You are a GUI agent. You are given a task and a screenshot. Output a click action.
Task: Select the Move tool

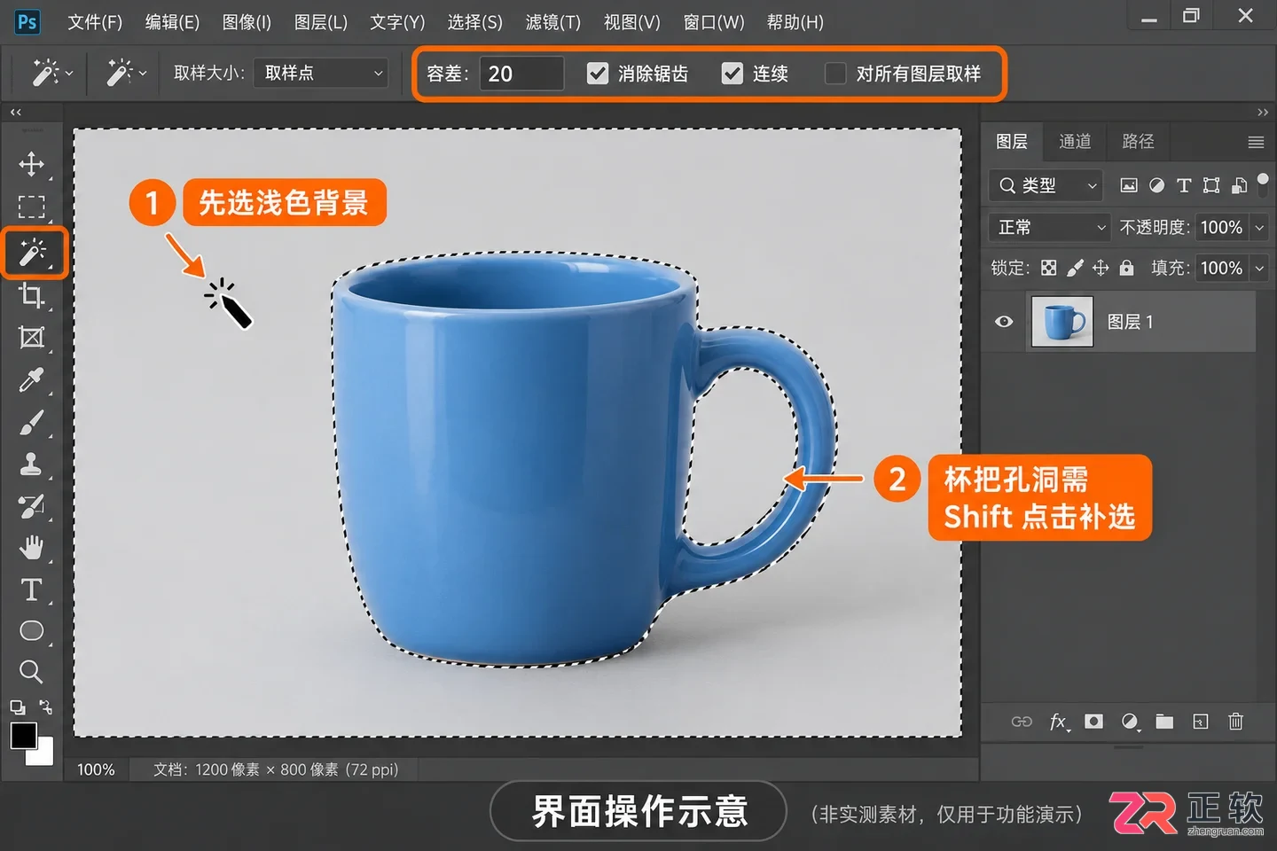(x=31, y=164)
